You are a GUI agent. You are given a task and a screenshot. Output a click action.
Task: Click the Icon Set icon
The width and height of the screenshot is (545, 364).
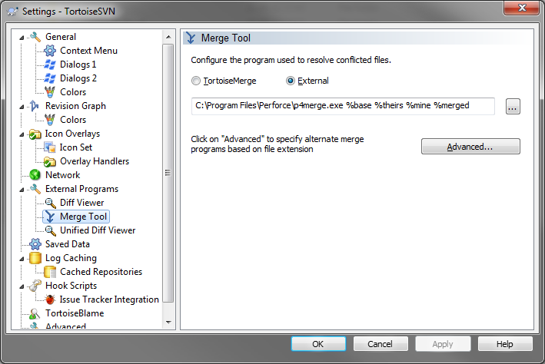click(x=50, y=147)
